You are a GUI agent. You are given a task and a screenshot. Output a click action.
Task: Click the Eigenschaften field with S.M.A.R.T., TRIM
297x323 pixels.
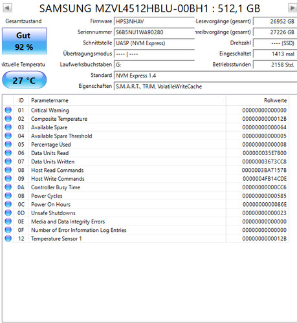coord(205,87)
